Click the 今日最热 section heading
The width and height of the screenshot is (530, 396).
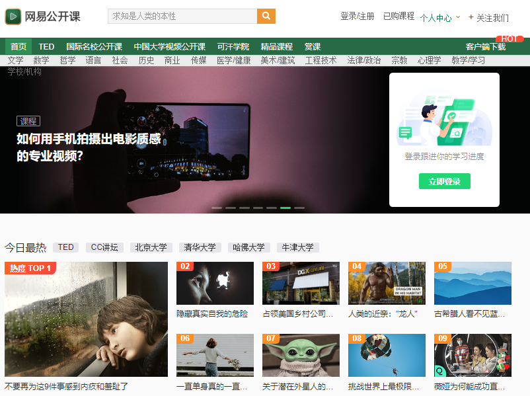pyautogui.click(x=26, y=247)
